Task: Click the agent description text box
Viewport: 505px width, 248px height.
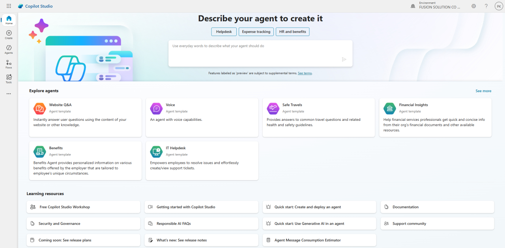Action: [260, 53]
